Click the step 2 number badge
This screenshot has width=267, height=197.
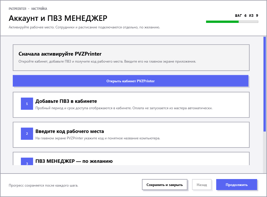[x=27, y=134]
